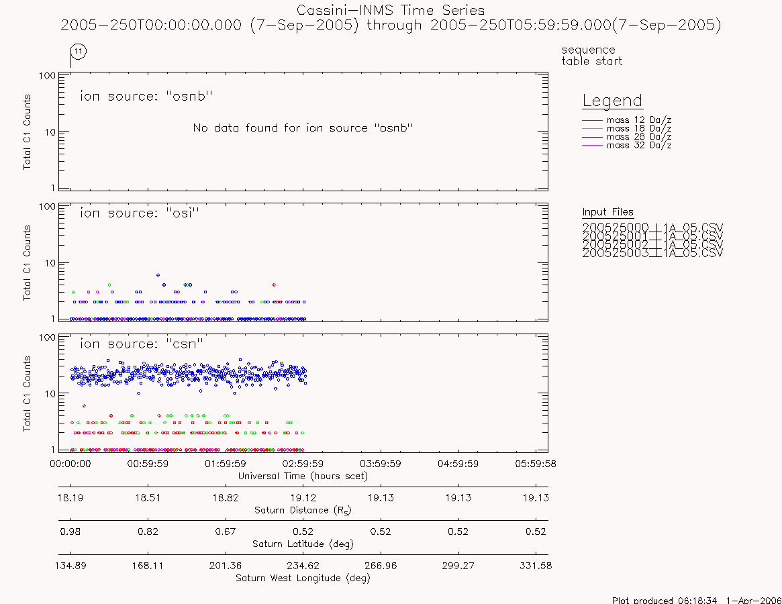Click the 'Cassini-INMS Time Series' title
782x604 pixels.
[x=391, y=10]
